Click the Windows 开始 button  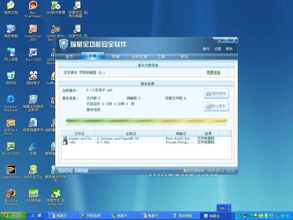[14, 216]
